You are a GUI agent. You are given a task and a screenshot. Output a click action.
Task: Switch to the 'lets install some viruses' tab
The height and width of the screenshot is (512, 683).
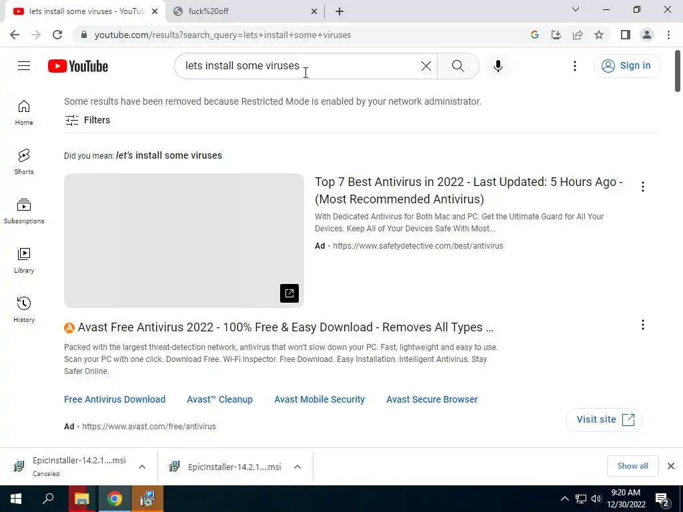pyautogui.click(x=85, y=11)
